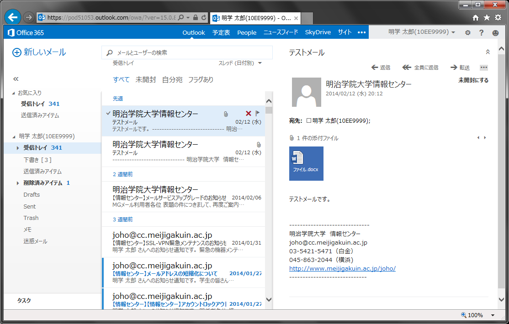The width and height of the screenshot is (509, 324).
Task: Open the 迷惑メール folder
Action: (35, 241)
